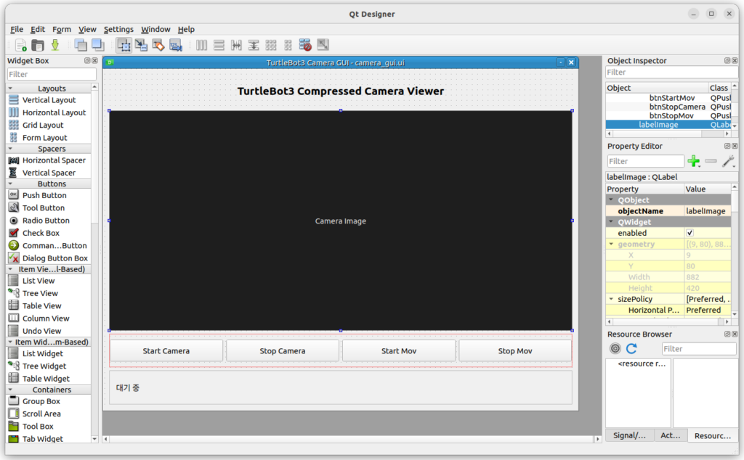Collapse the Layouts category in Widget Box

10,89
